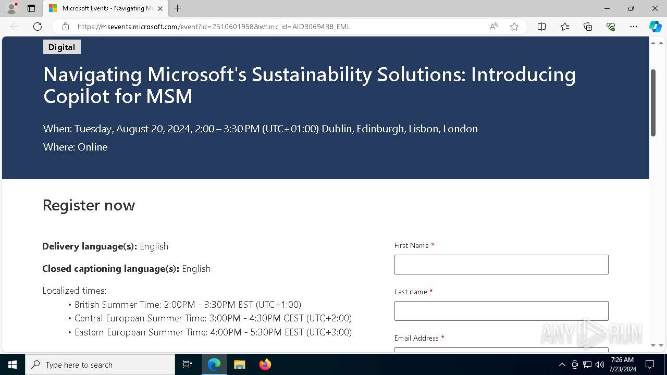The width and height of the screenshot is (667, 375).
Task: Open the Favorites list icon
Action: (565, 27)
